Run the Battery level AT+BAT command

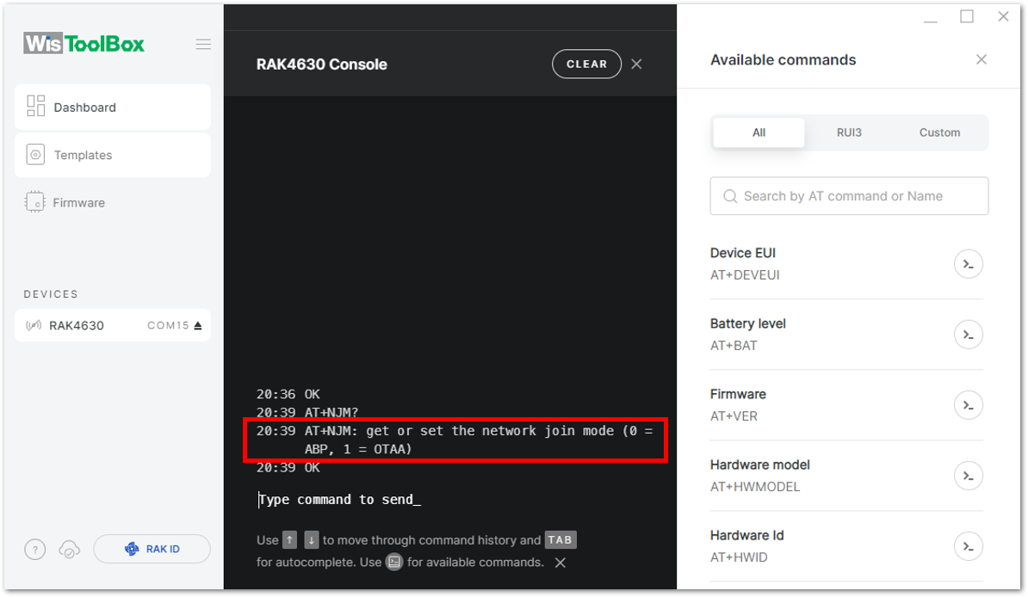coord(969,335)
